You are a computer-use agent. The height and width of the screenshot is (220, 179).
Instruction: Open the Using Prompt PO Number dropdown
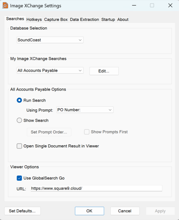click(85, 110)
